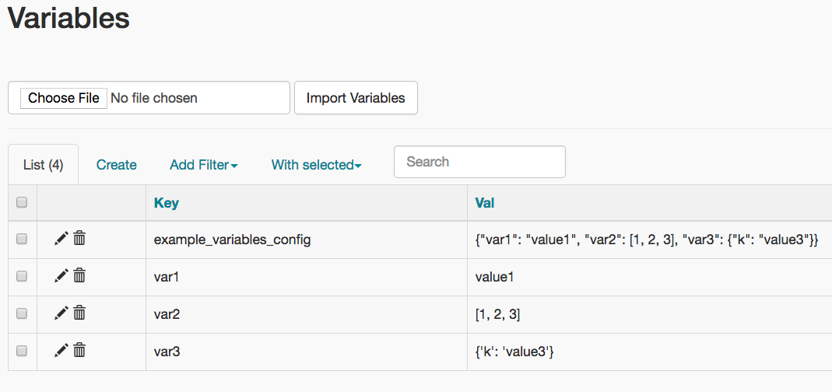Check the box for example_variables_config row
This screenshot has height=392, width=832.
click(22, 240)
